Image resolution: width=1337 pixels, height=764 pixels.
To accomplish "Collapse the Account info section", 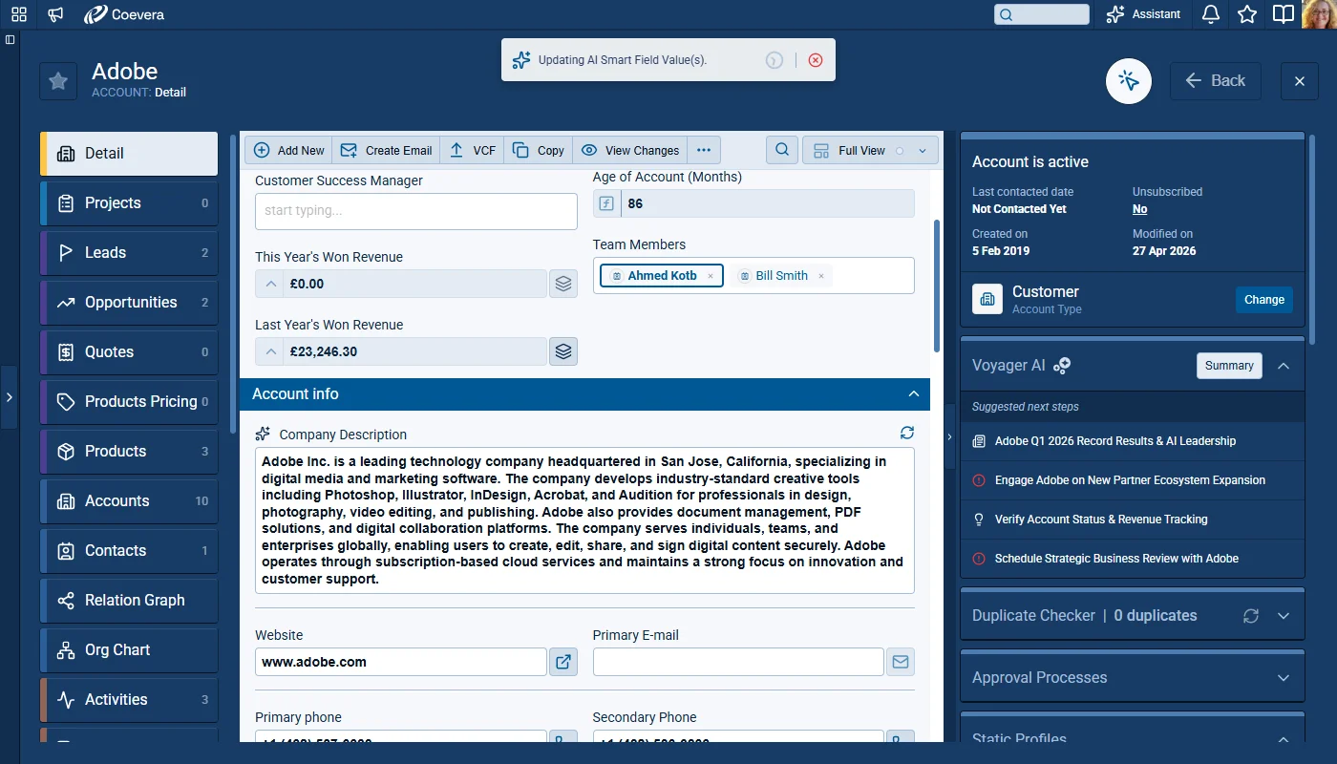I will click(x=914, y=394).
